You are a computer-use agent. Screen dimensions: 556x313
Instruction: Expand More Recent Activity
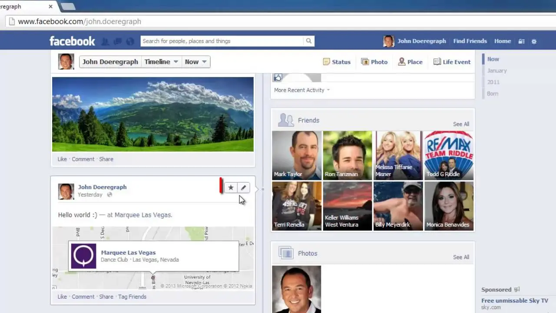302,90
